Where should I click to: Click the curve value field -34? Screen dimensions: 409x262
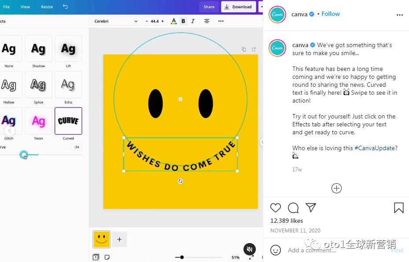(x=77, y=147)
